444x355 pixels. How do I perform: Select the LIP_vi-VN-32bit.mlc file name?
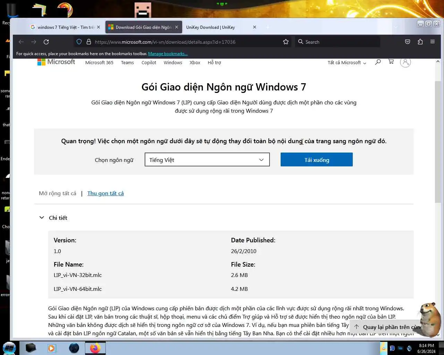[x=78, y=275]
